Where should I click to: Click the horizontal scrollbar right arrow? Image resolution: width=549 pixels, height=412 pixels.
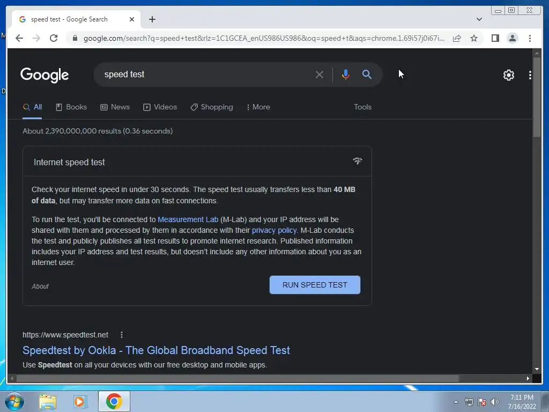(x=528, y=378)
